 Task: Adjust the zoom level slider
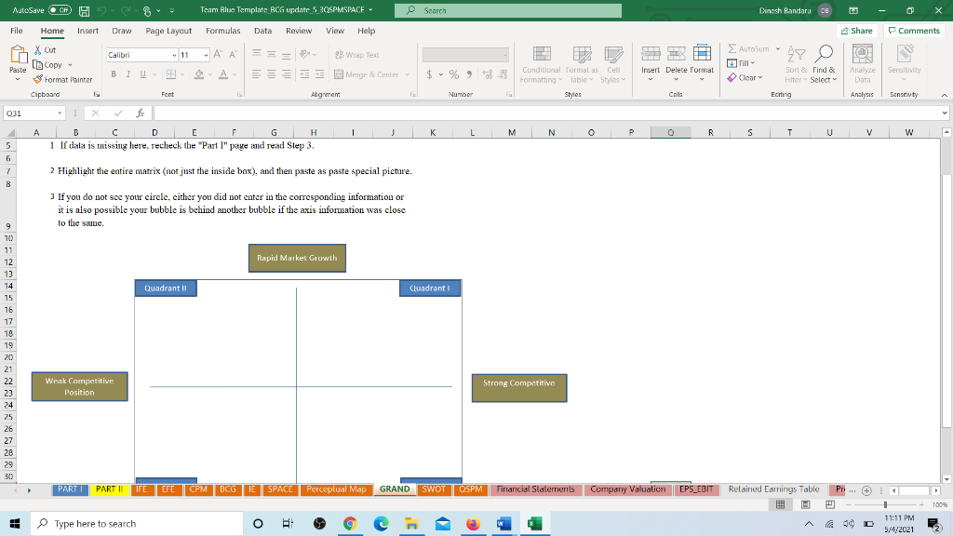(x=886, y=503)
